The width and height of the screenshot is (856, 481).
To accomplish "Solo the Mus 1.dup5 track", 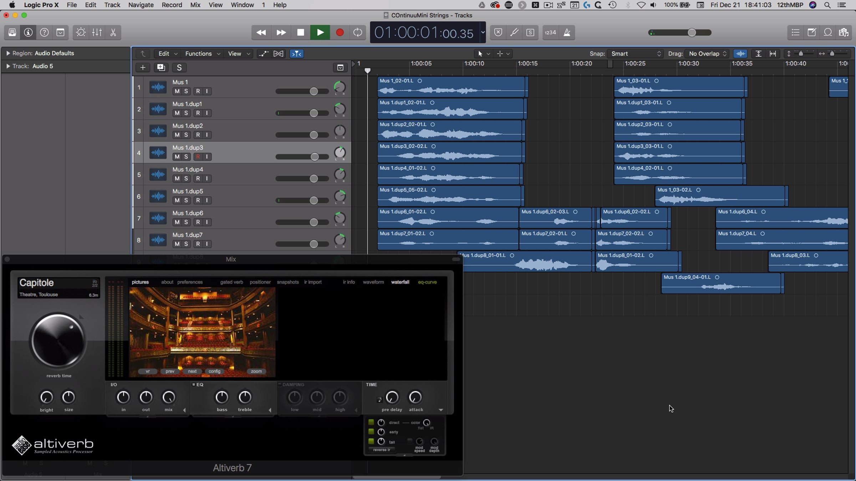I will point(186,201).
